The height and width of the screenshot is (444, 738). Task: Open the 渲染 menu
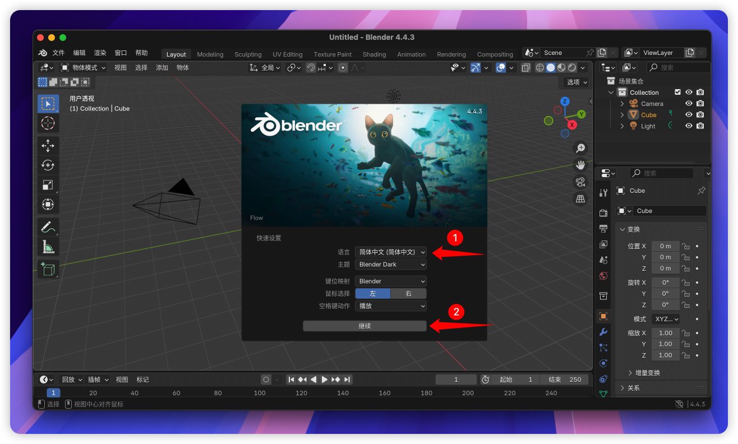point(100,53)
